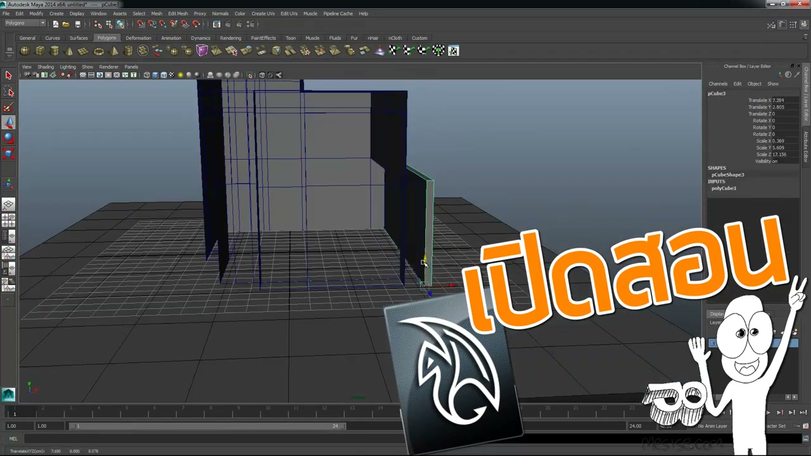Click the Translate Y value field
This screenshot has height=456, width=811.
tap(785, 107)
